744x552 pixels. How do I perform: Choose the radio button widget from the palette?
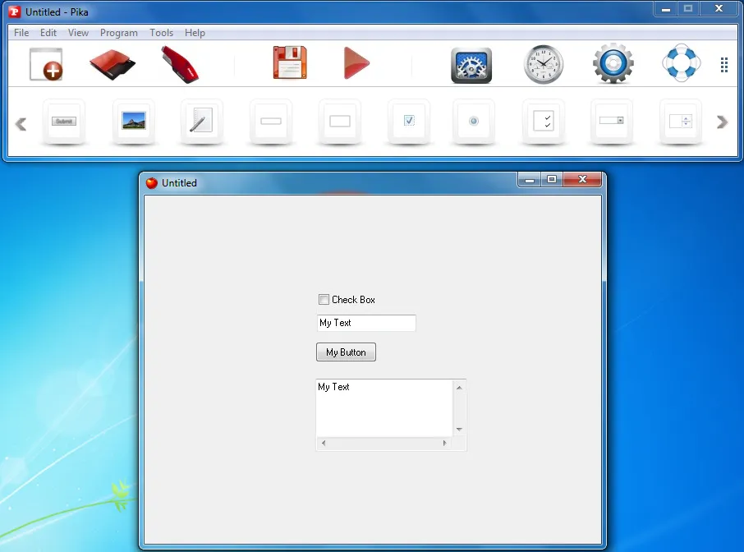(x=474, y=121)
